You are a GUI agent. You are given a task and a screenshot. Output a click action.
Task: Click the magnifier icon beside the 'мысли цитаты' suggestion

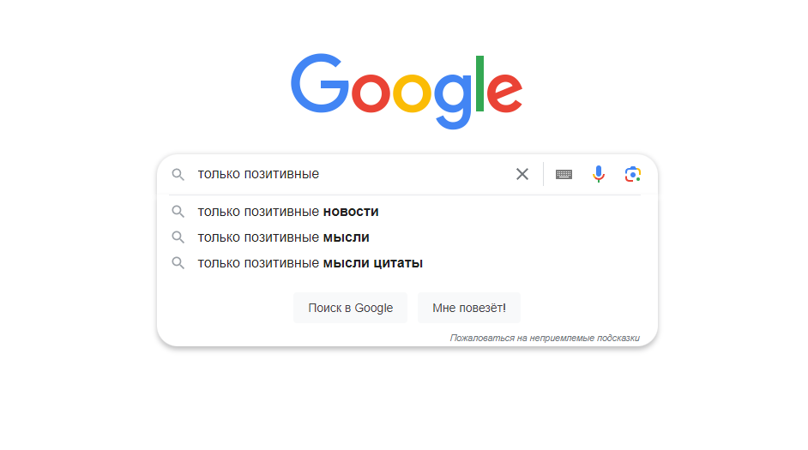point(178,263)
